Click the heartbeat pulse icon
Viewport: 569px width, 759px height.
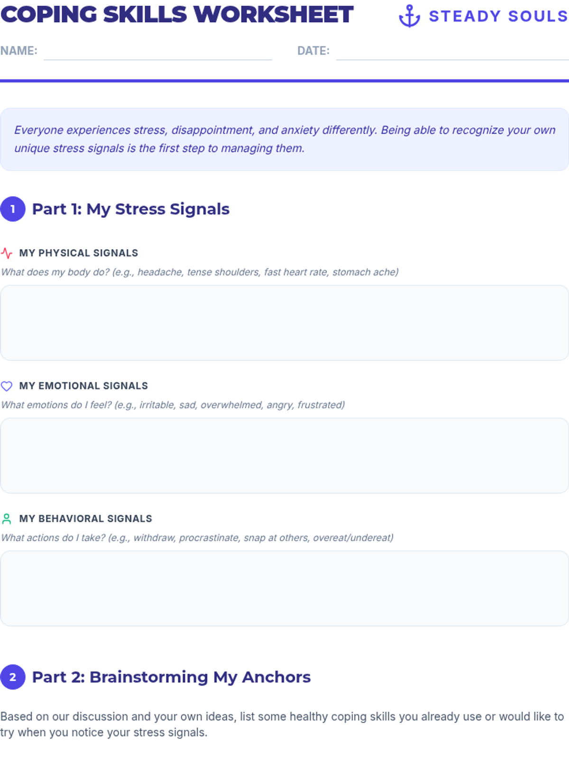7,253
